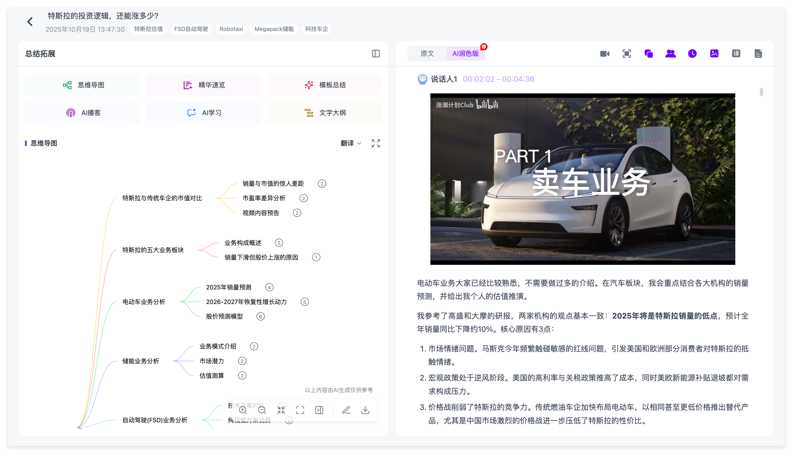The height and width of the screenshot is (454, 793).
Task: Go back using the left arrow
Action: (30, 22)
